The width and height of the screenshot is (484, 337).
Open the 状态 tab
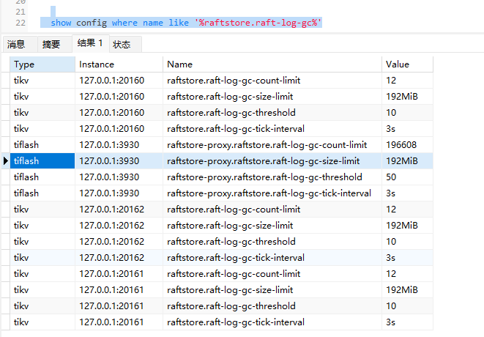coord(122,45)
